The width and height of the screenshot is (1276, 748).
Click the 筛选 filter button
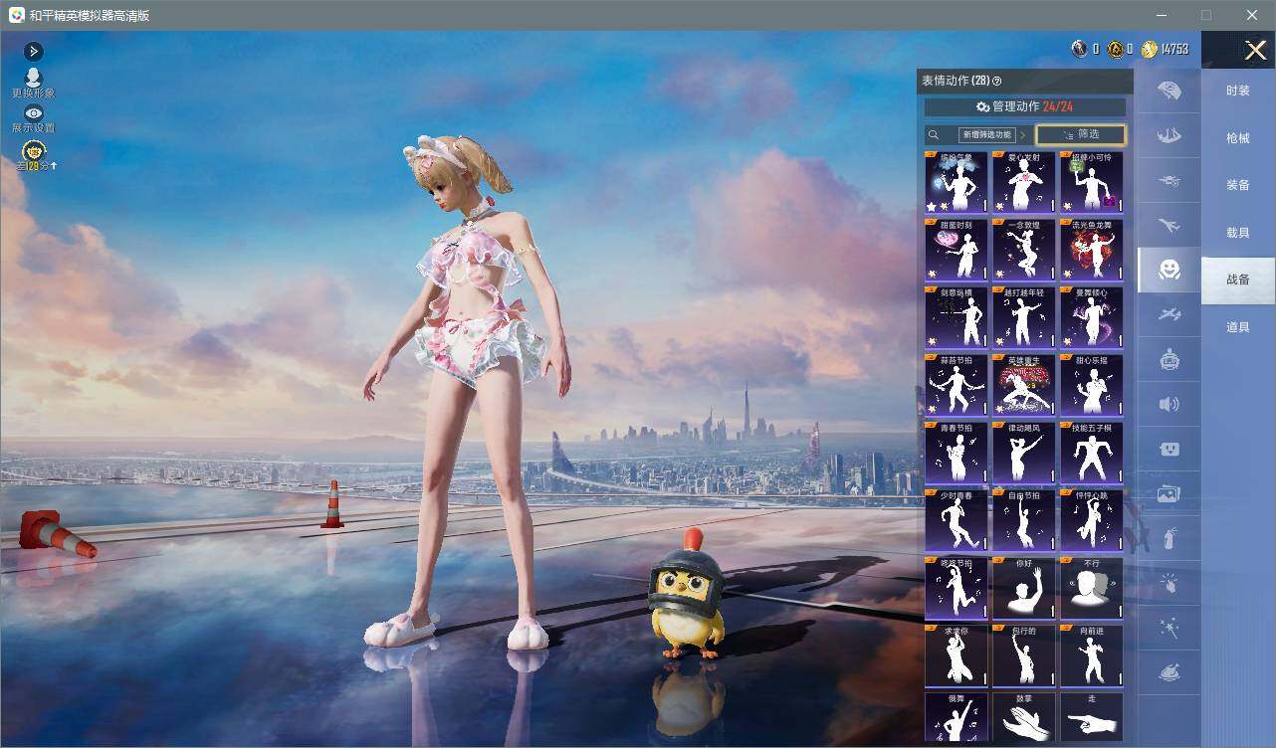(x=1081, y=134)
